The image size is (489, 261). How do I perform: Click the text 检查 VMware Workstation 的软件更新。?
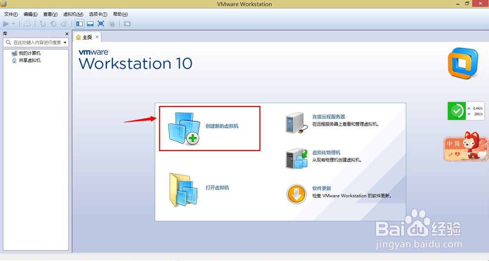[x=352, y=196]
